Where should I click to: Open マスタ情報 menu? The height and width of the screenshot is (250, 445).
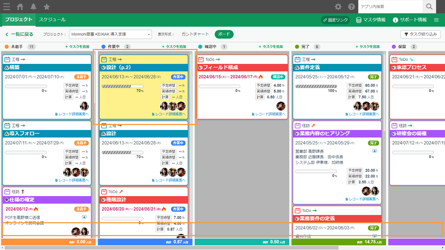[x=371, y=20]
